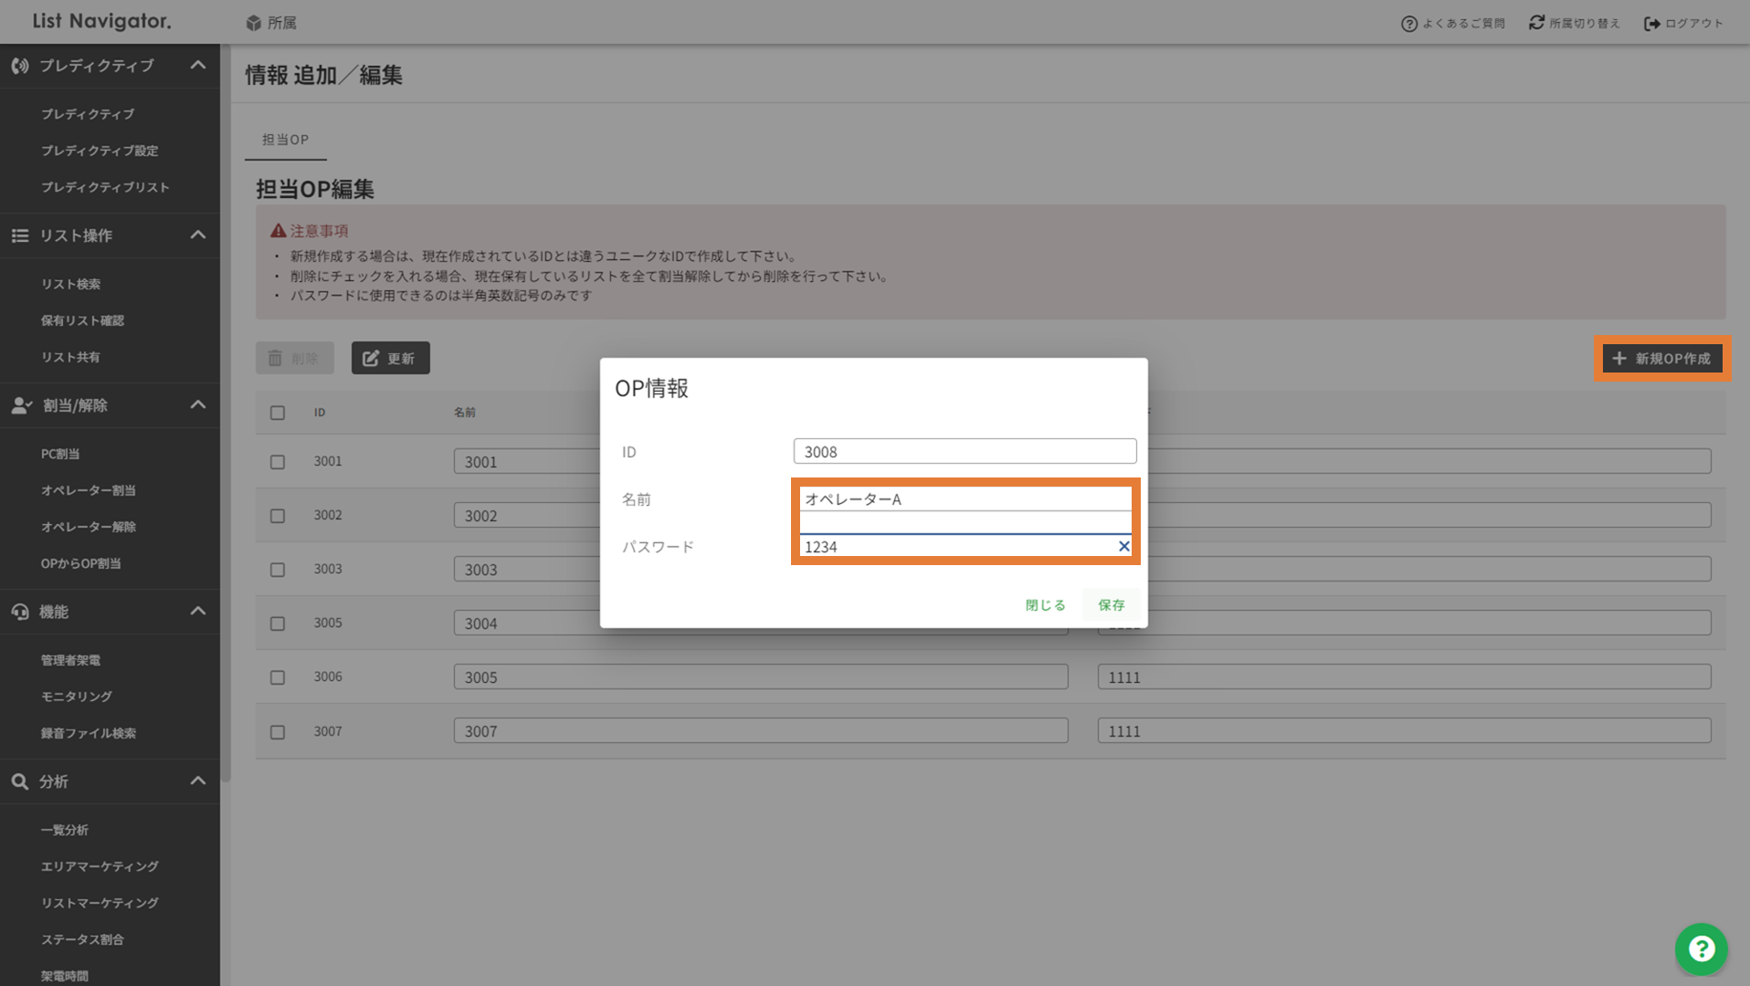
Task: Open よくあるご質問 FAQ help icon
Action: (1408, 24)
